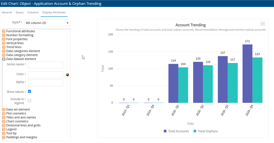Viewport: 274px width, 143px height.
Task: Open the Style dropdown MS column 2D
Action: 47,23
